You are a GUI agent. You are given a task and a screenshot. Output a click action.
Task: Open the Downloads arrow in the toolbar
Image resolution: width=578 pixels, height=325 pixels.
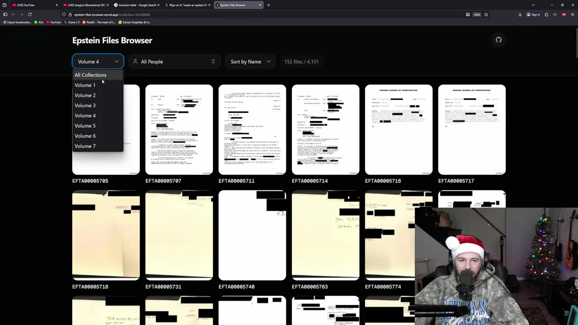pos(520,14)
